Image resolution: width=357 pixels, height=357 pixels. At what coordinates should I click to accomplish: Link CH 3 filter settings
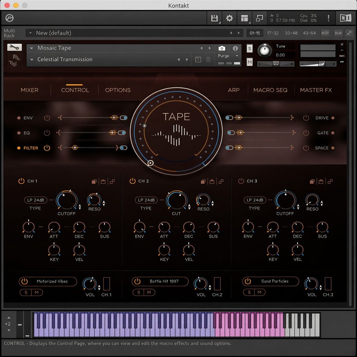330,181
